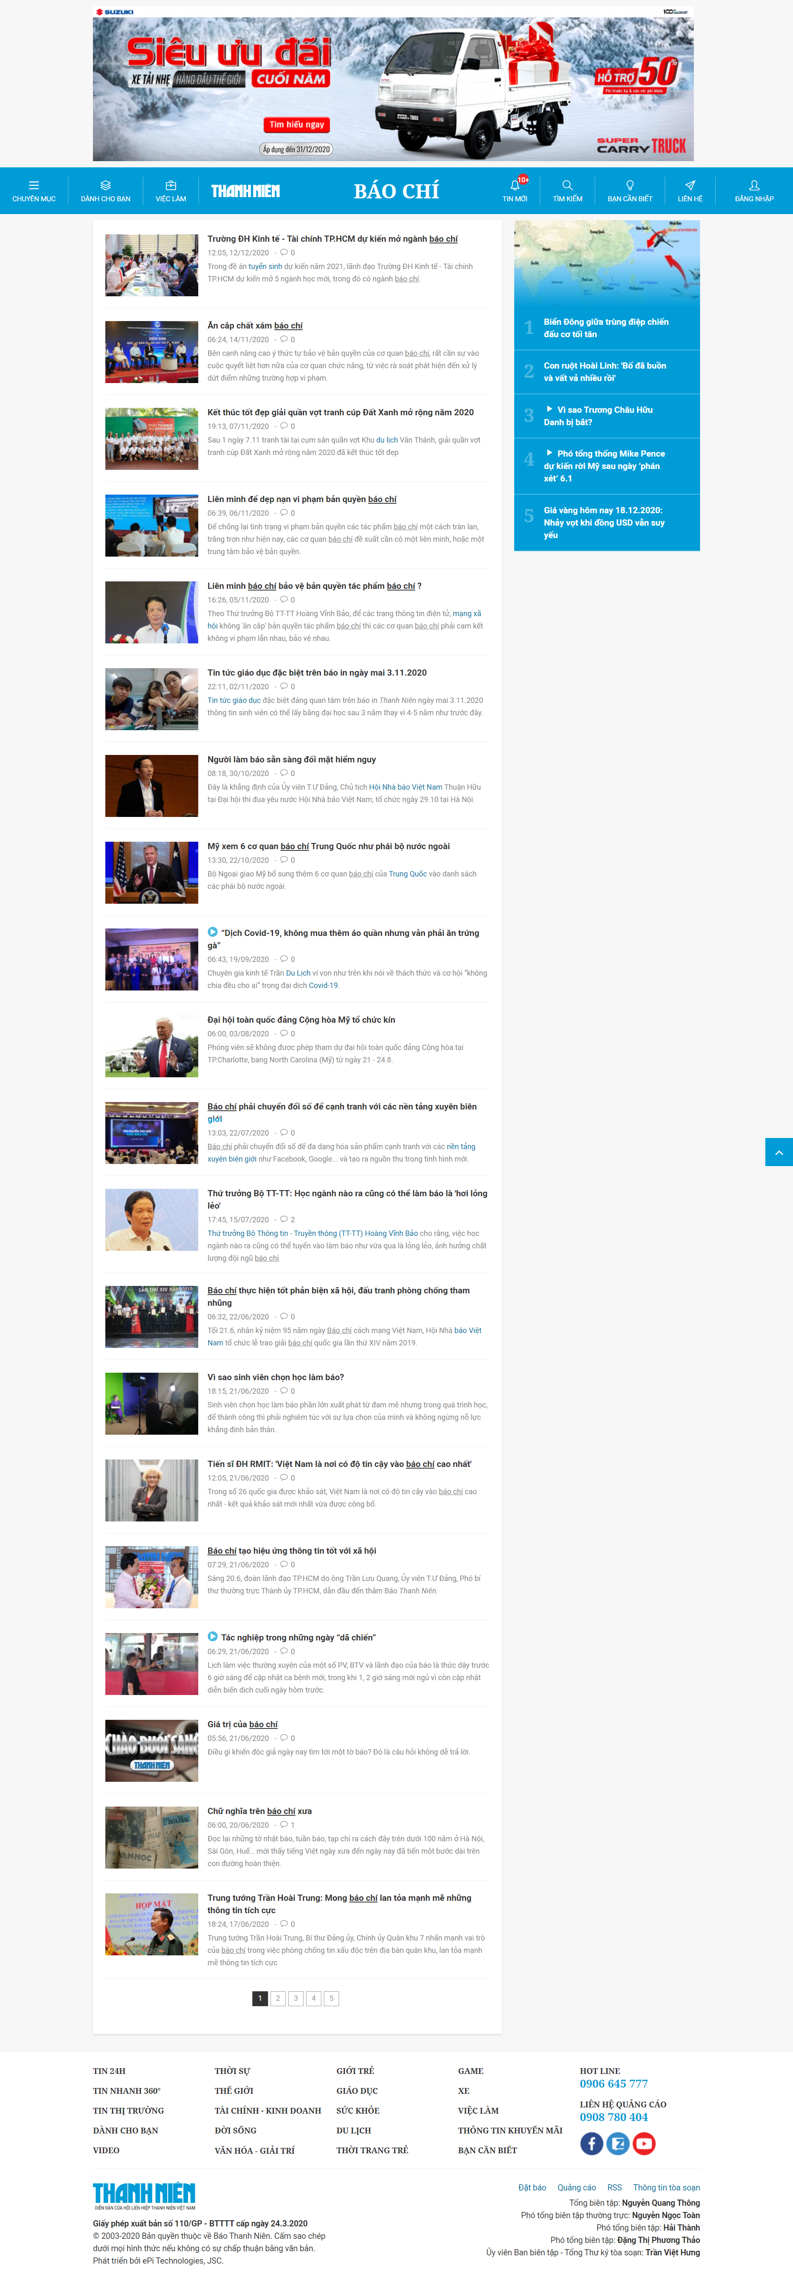
Task: Click the Tin mới notification bell
Action: 515,186
